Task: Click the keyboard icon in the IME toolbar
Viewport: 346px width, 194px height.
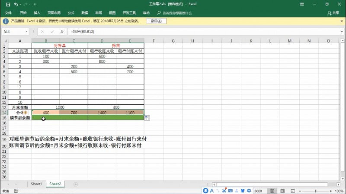Action: click(x=231, y=191)
